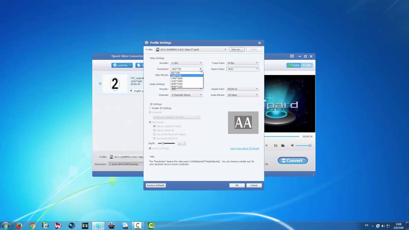Open the filmstrip video app taskbar icon
The image size is (409, 230).
click(x=85, y=226)
